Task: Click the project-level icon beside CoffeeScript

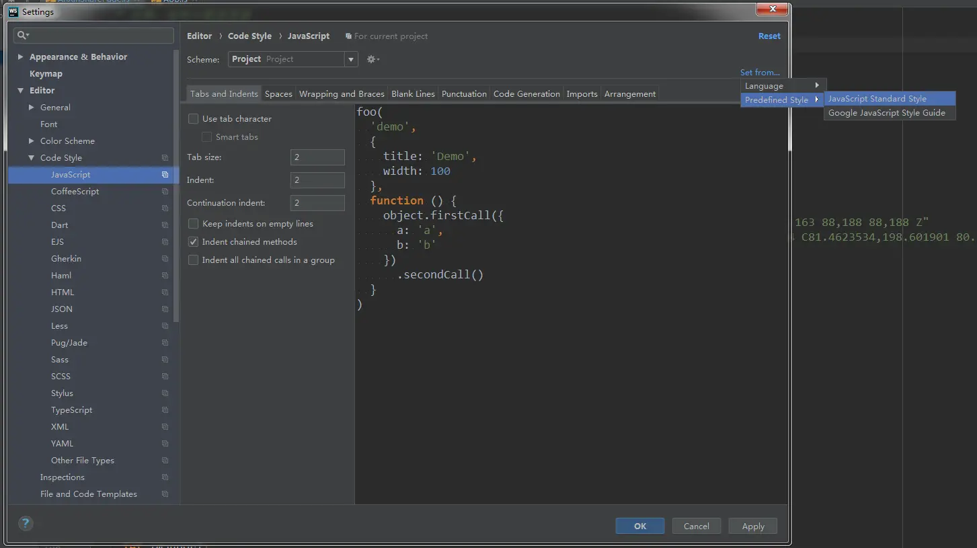Action: coord(165,192)
